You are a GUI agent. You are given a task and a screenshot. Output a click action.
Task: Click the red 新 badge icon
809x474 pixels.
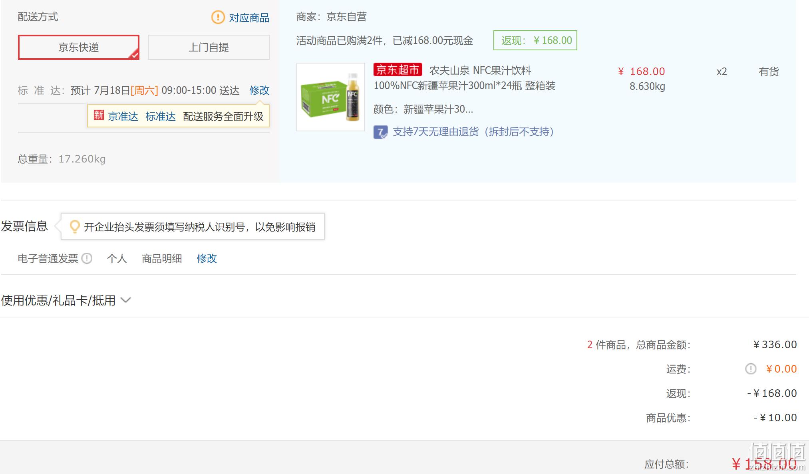(x=99, y=115)
